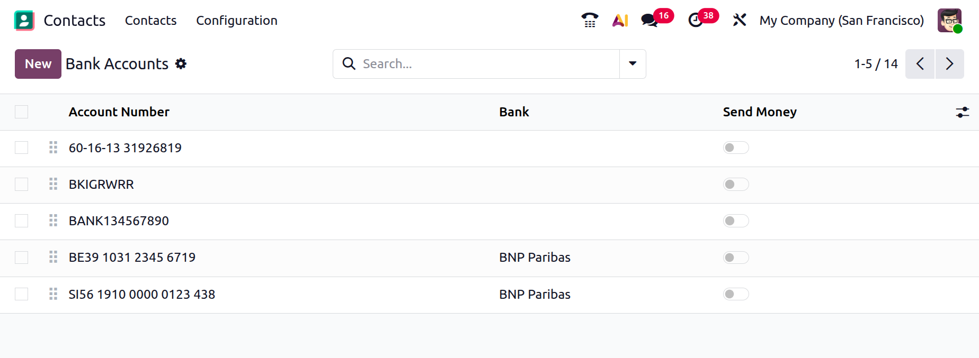The width and height of the screenshot is (979, 358).
Task: Open the activities clock icon
Action: point(695,20)
